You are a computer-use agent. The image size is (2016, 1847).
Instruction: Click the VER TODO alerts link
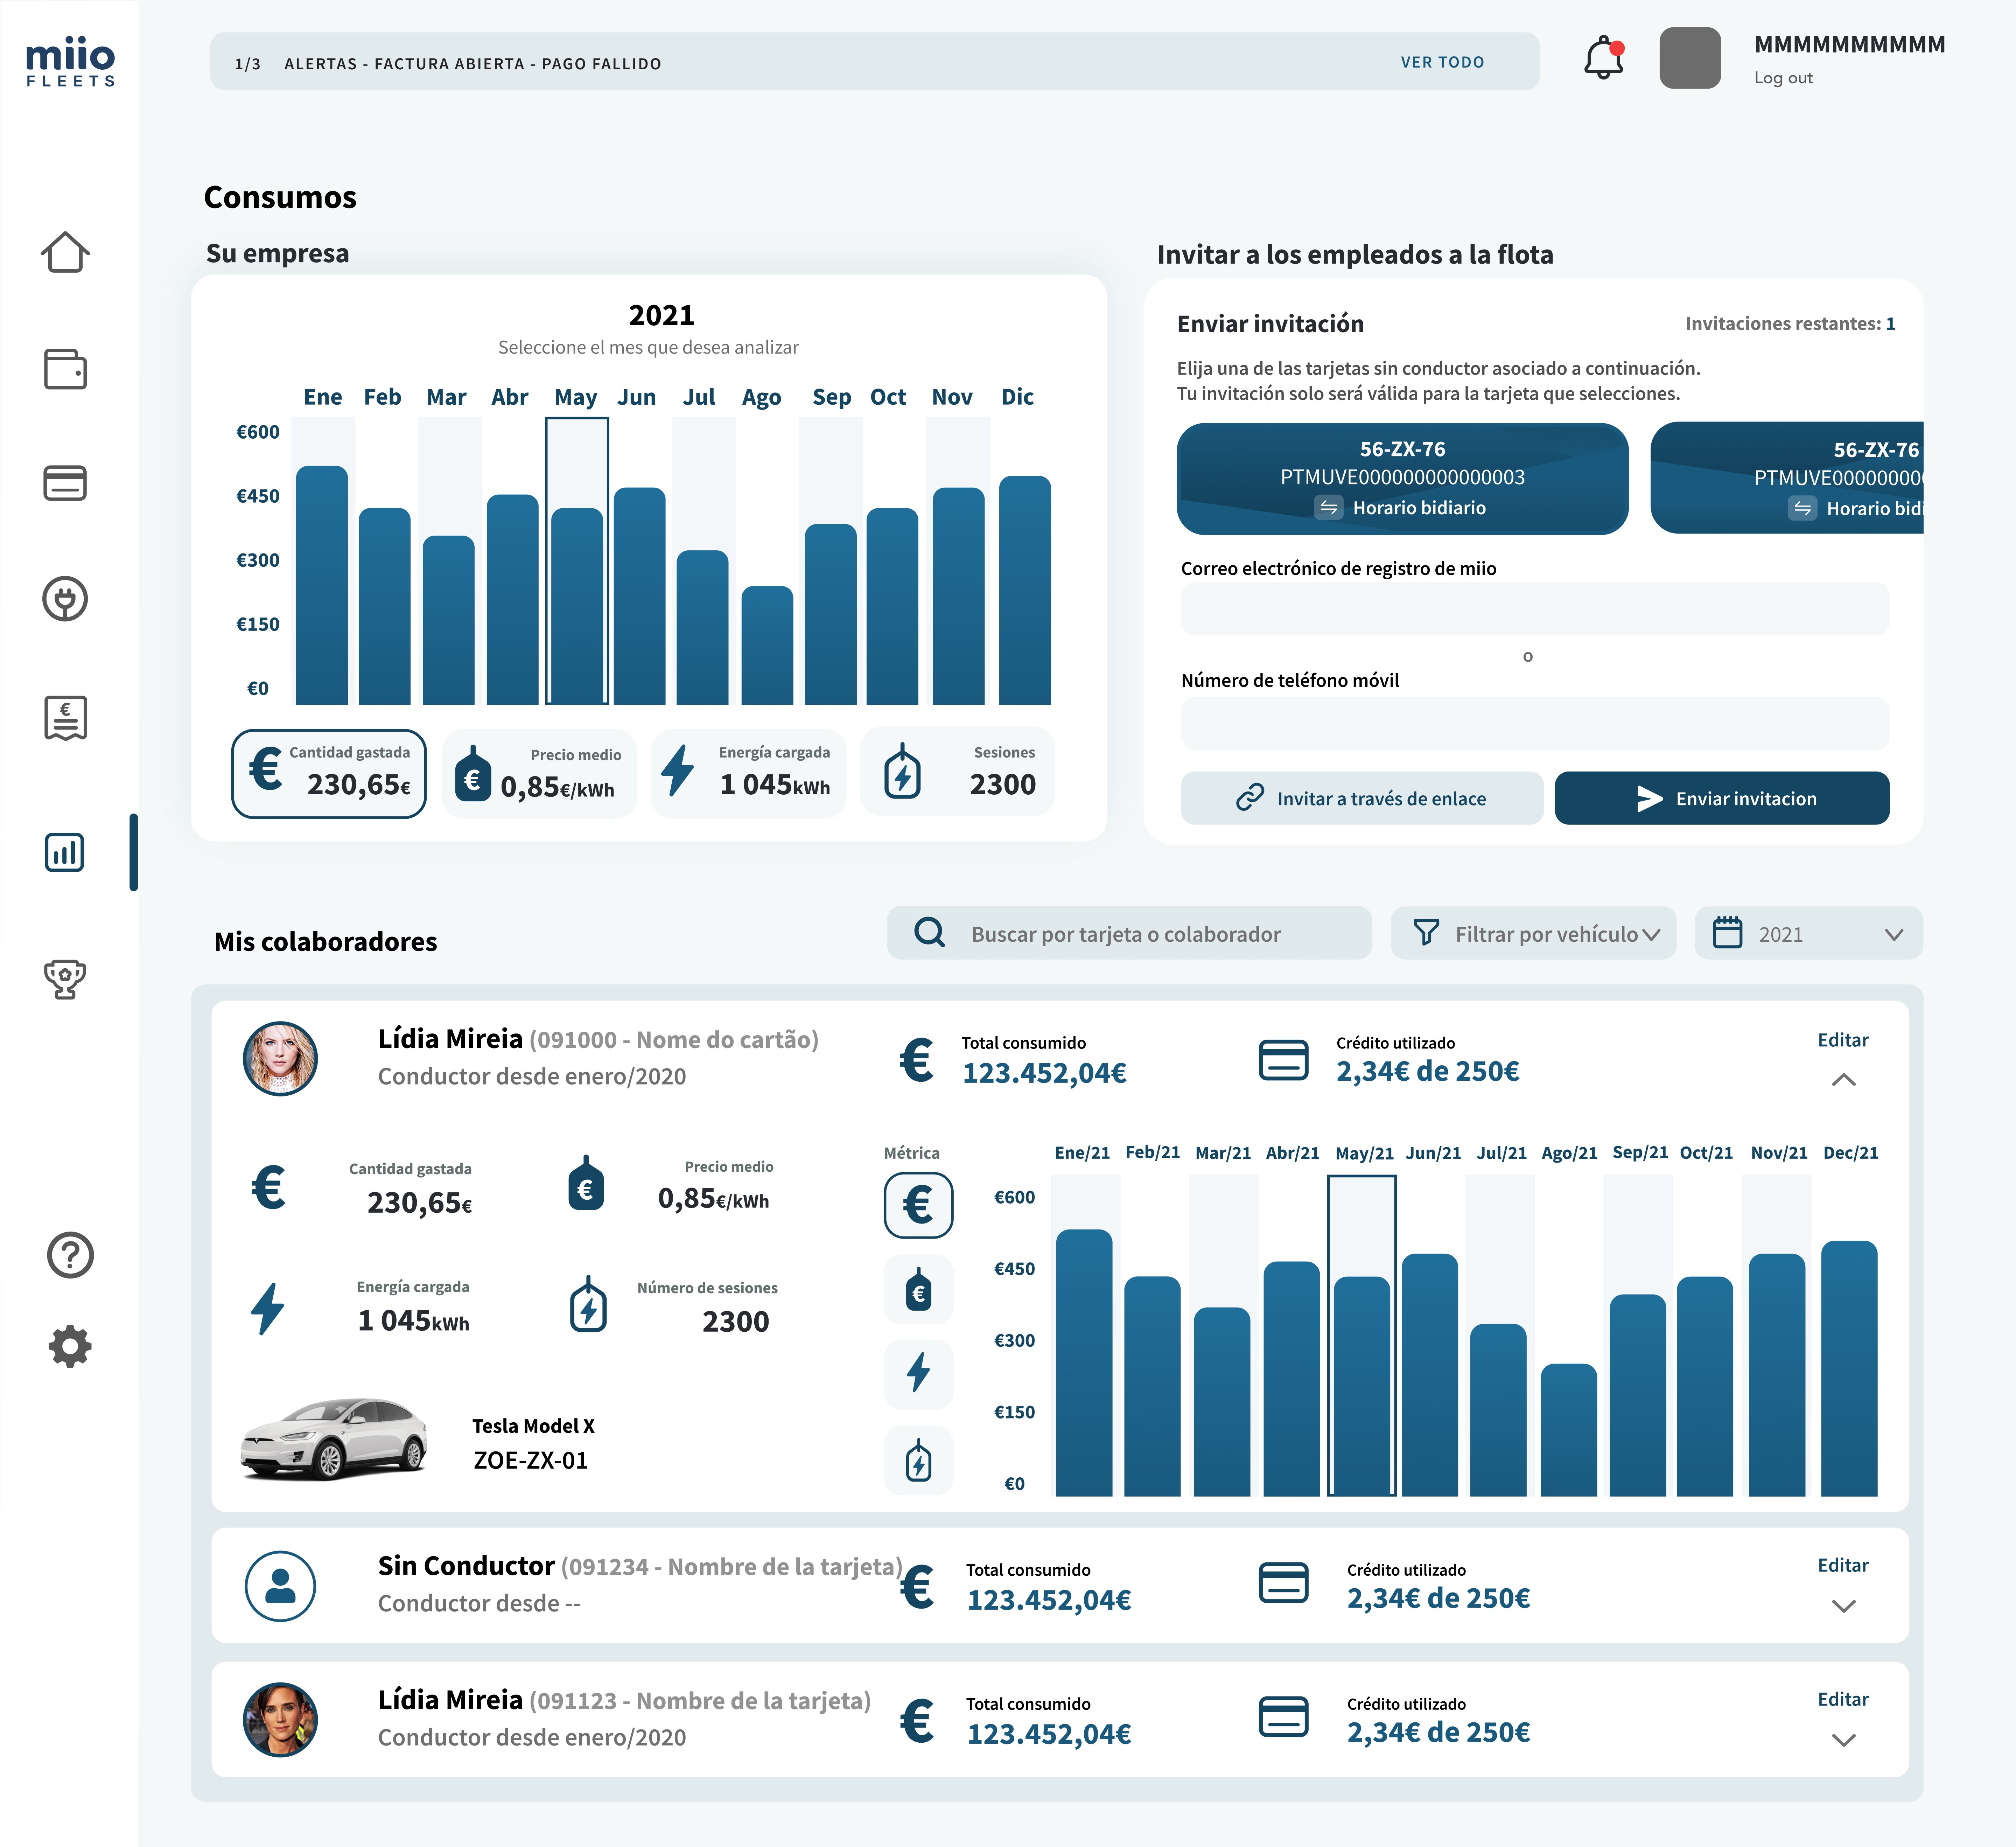point(1442,62)
